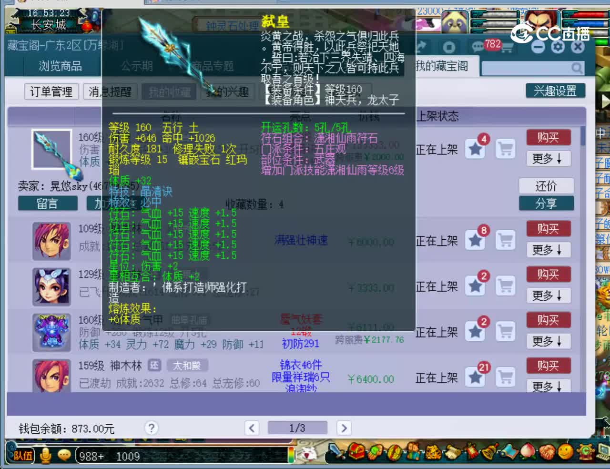Open the 我的兴趣 sub-tab
The height and width of the screenshot is (469, 610).
pyautogui.click(x=227, y=92)
